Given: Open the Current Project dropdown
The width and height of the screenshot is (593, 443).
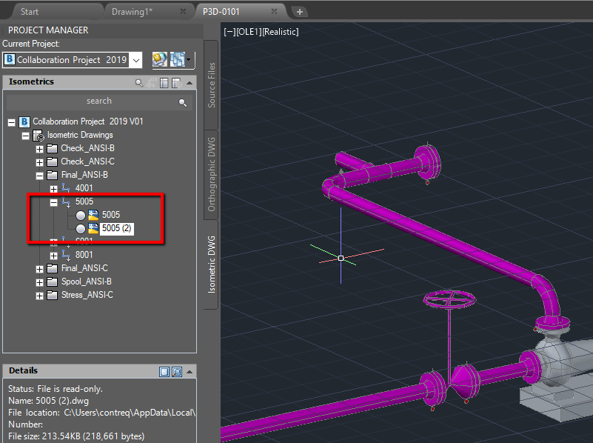Looking at the screenshot, I should 136,60.
